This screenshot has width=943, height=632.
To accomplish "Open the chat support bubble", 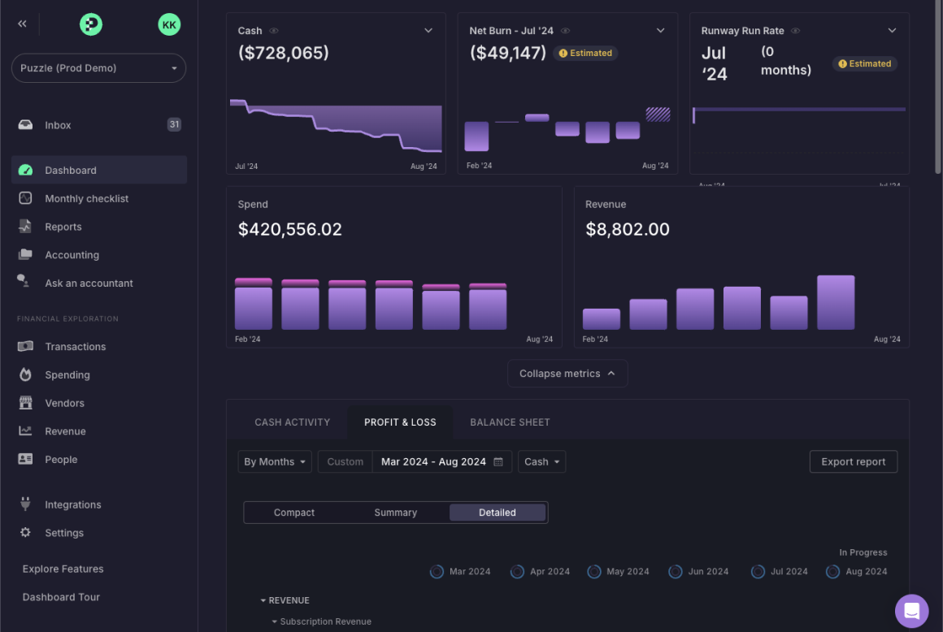I will 911,611.
